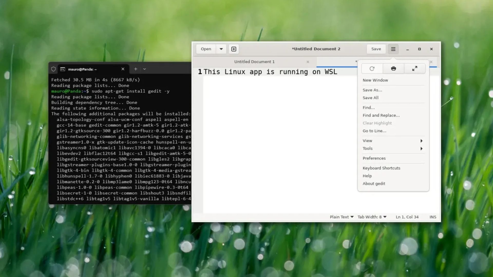Open a new terminal tab with the plus icon
Viewport: 493px width, 277px height.
(x=136, y=69)
